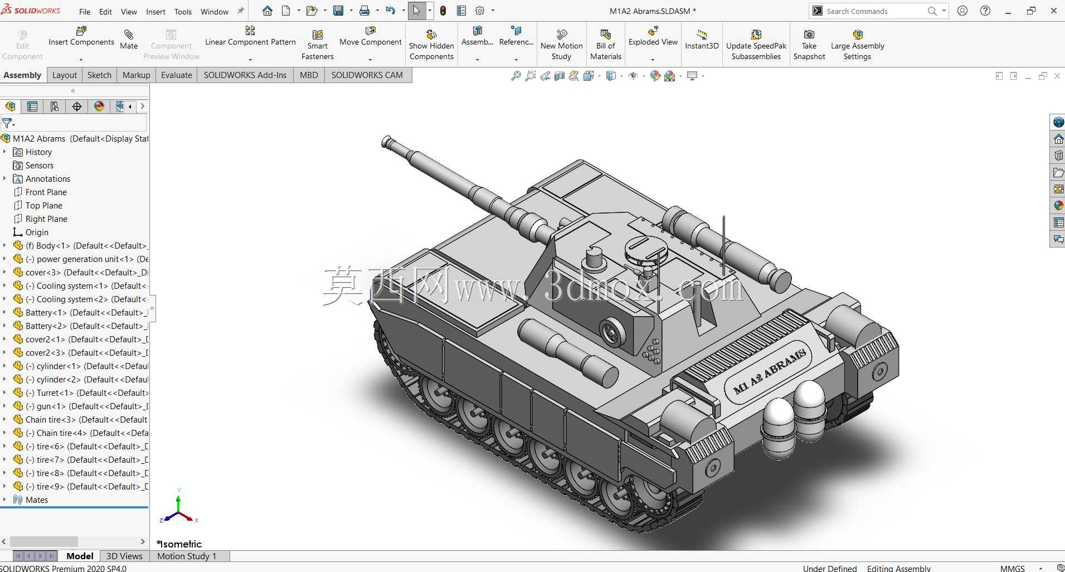
Task: Expand the History node
Action: tap(4, 152)
